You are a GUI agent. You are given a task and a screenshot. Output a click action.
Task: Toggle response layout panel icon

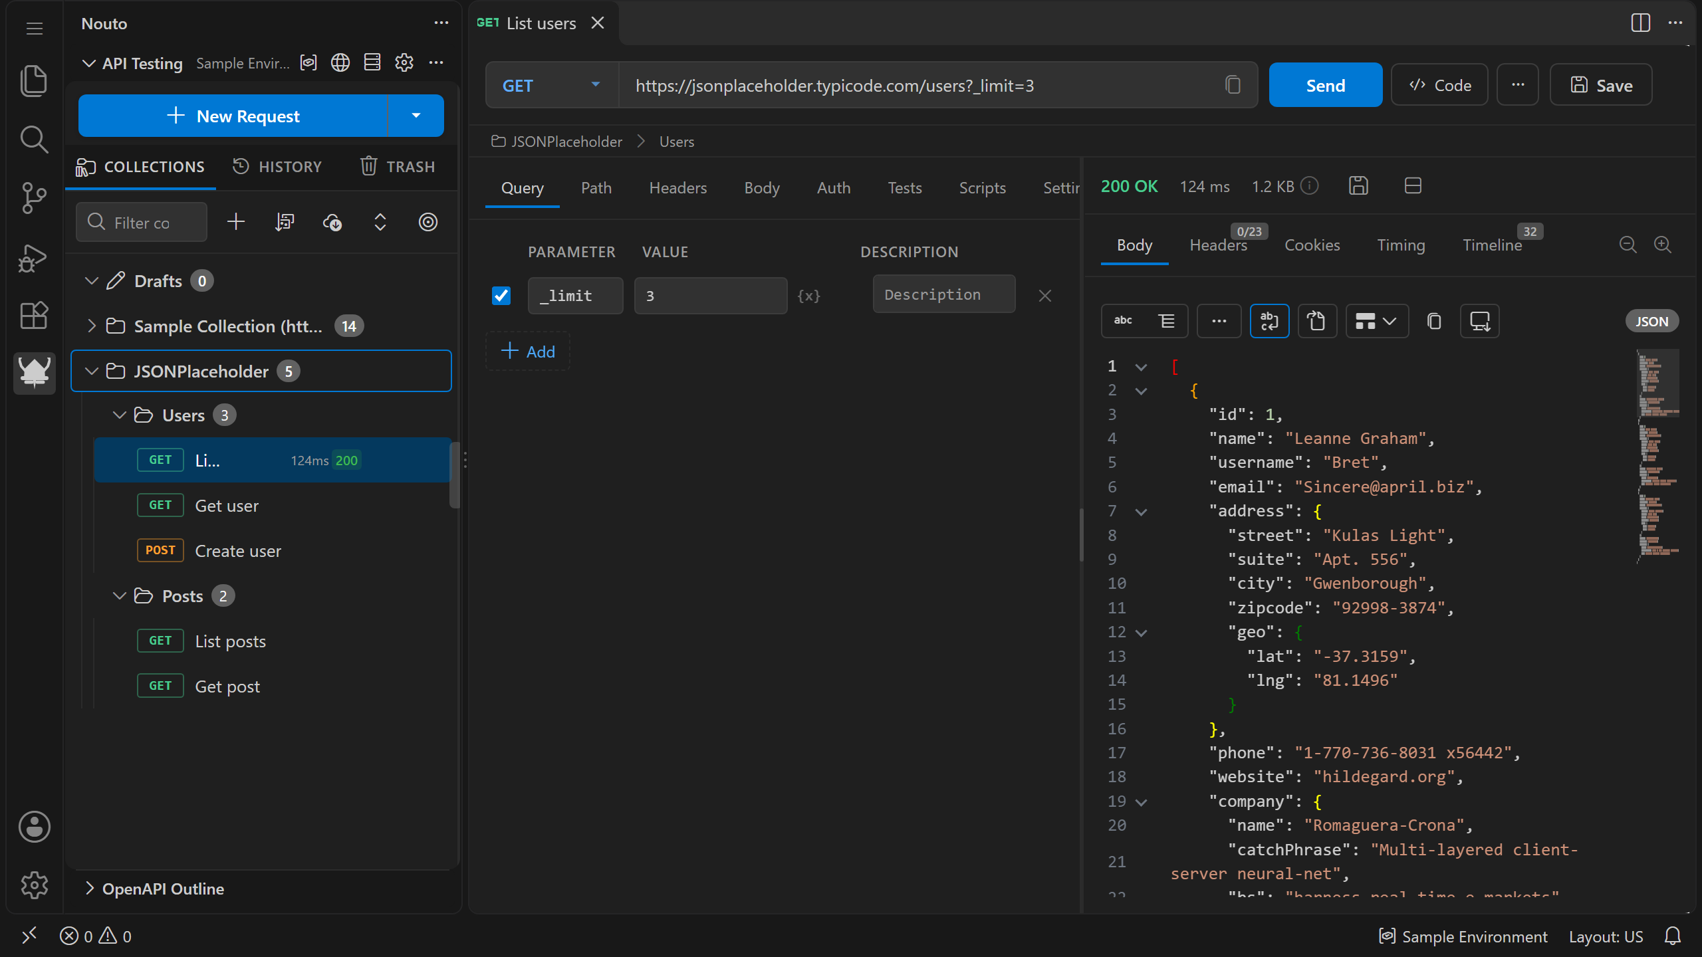[1413, 186]
